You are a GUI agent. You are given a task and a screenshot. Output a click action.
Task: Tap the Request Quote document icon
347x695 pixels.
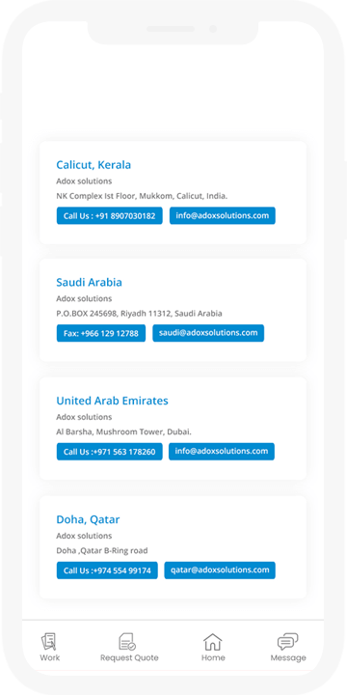(x=127, y=641)
